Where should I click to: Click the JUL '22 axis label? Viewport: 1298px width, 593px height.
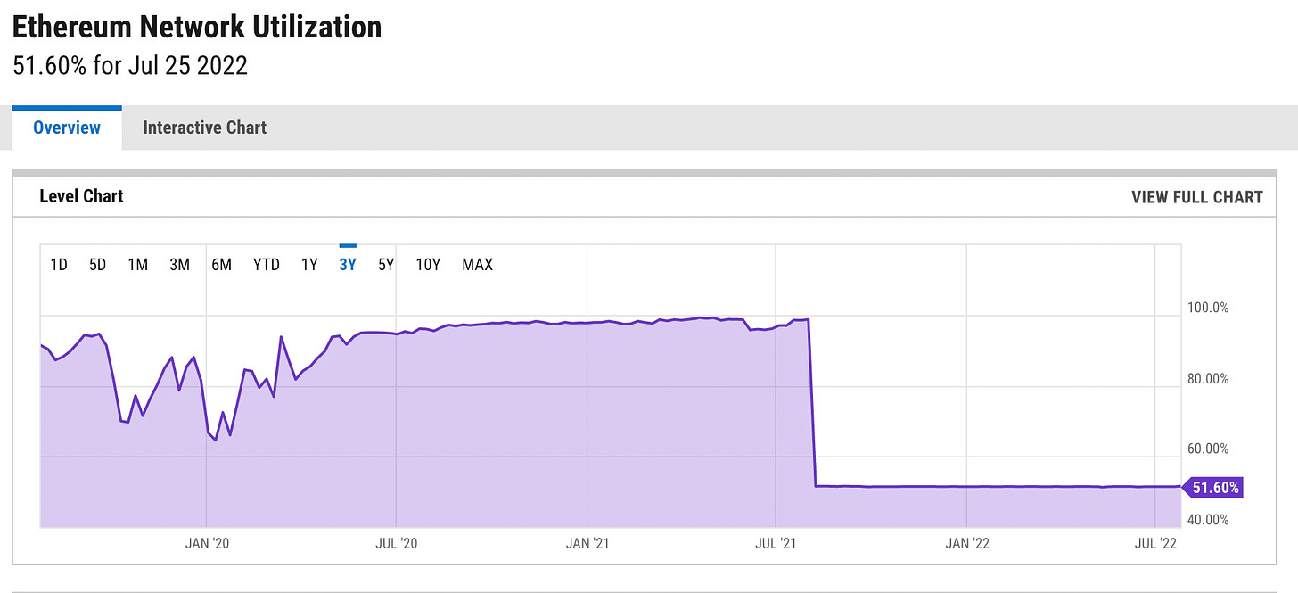point(1156,543)
